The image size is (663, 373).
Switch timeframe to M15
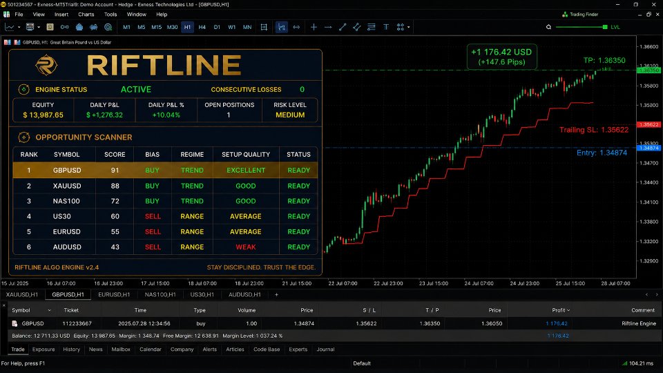[157, 27]
